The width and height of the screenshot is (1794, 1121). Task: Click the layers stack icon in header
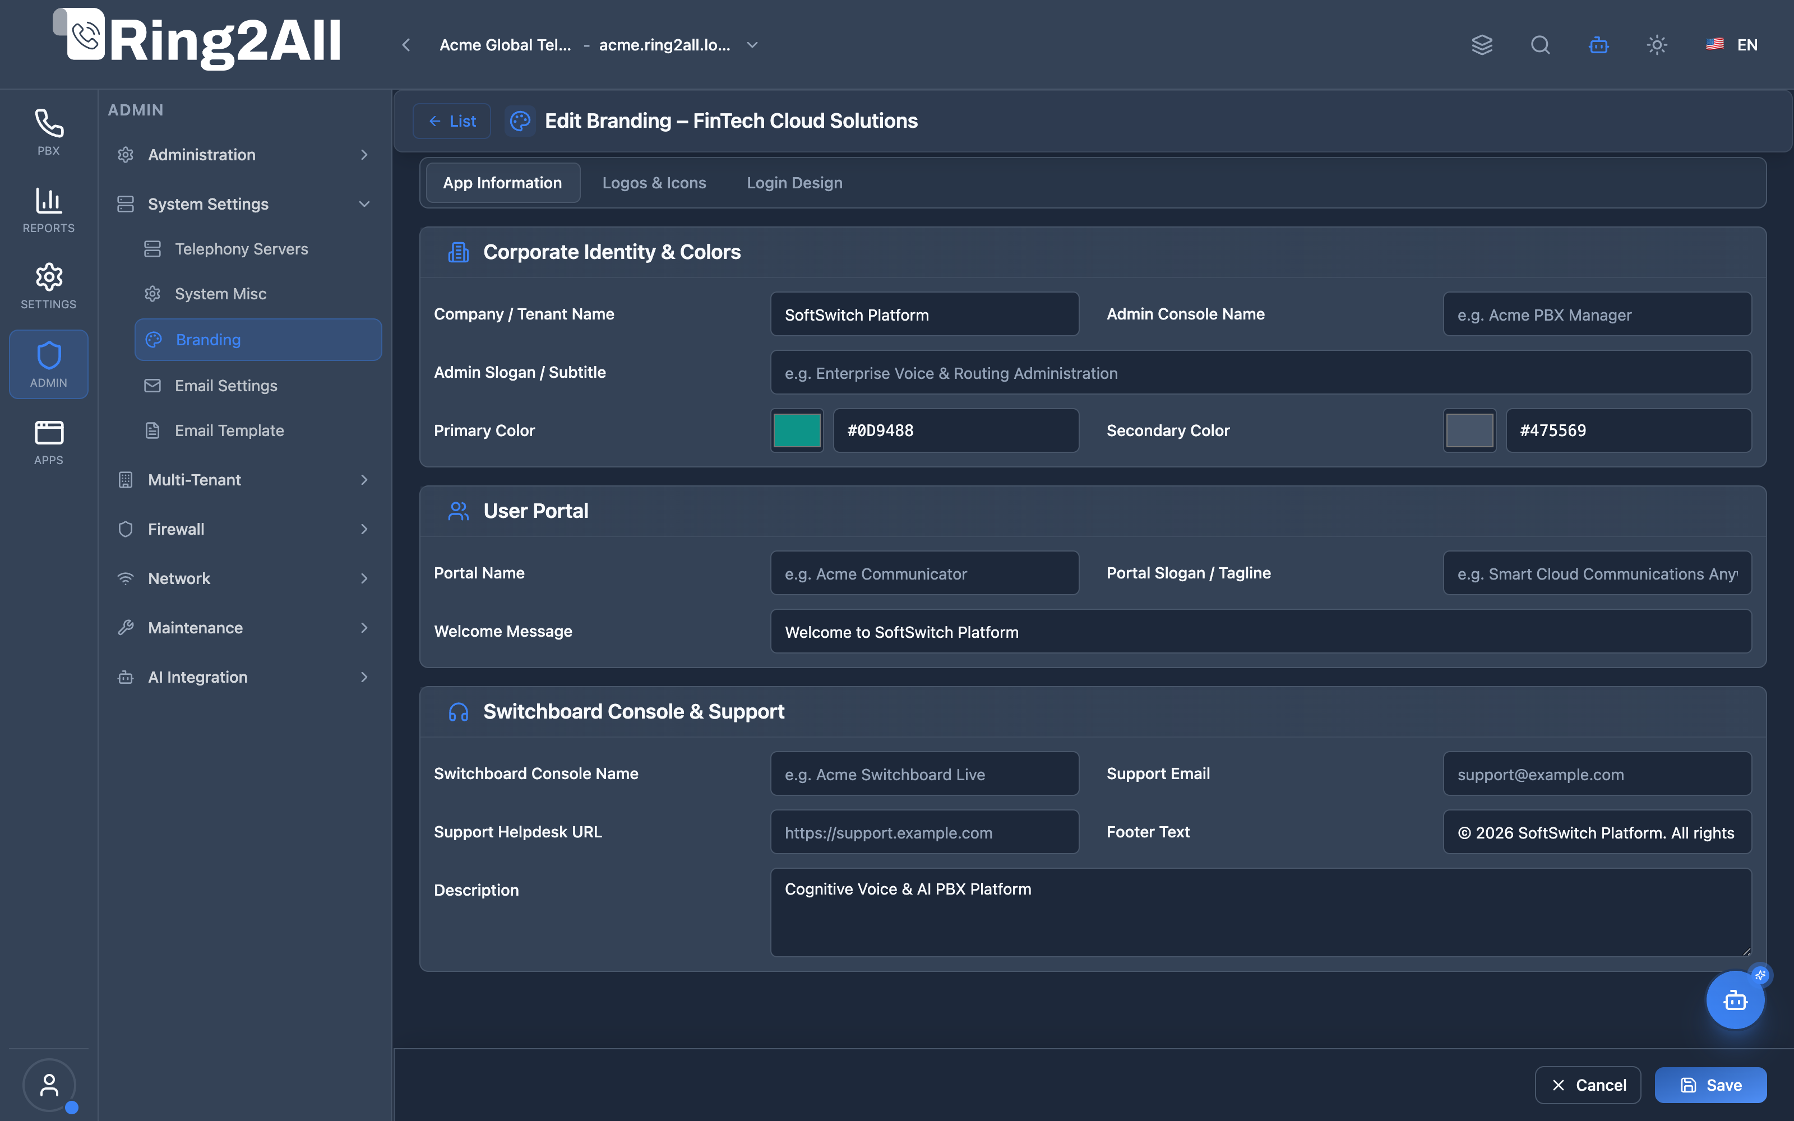(1482, 45)
